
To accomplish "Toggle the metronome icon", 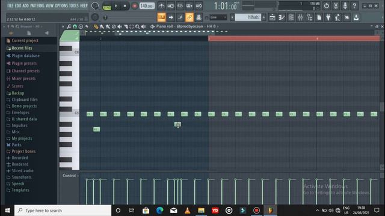I will tap(161, 5).
